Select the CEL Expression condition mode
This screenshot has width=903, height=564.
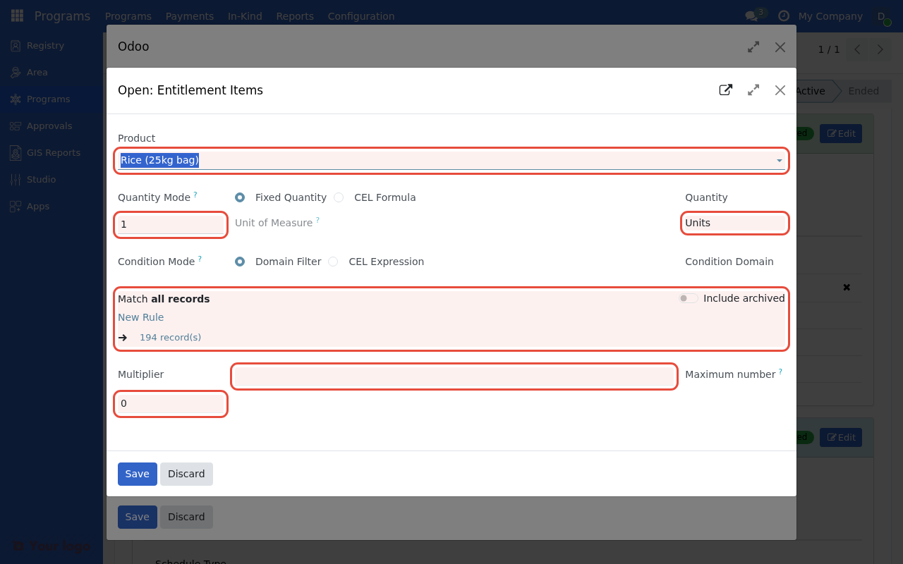[332, 262]
